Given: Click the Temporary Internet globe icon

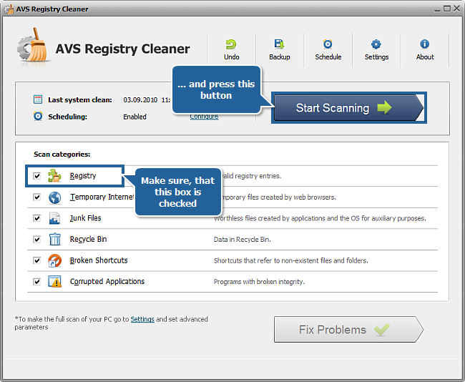Looking at the screenshot, I should (55, 197).
